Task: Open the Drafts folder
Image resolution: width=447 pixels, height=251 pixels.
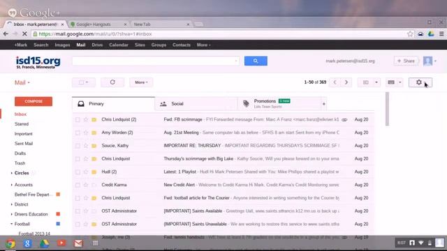Action: click(x=20, y=153)
